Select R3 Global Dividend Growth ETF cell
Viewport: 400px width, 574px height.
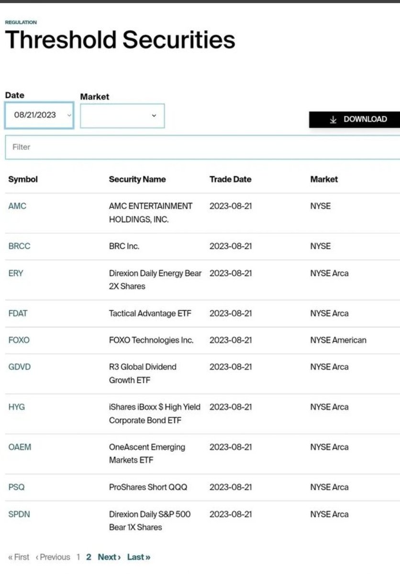143,374
